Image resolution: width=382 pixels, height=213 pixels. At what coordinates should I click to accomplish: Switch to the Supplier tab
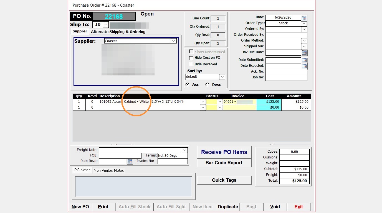click(x=80, y=31)
